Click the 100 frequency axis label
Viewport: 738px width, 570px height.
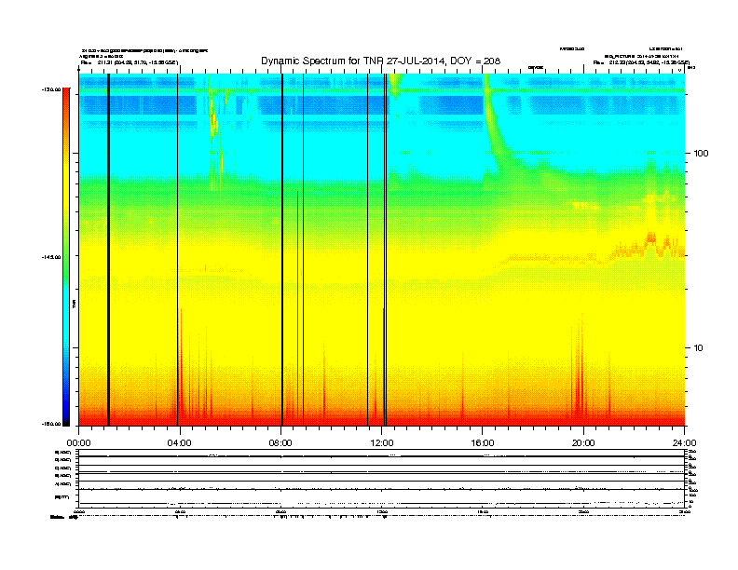(701, 154)
